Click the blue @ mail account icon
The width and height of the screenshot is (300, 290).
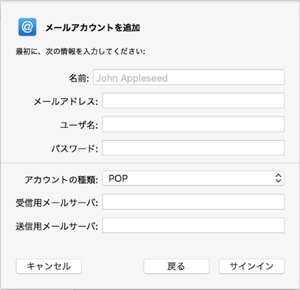[x=27, y=27]
